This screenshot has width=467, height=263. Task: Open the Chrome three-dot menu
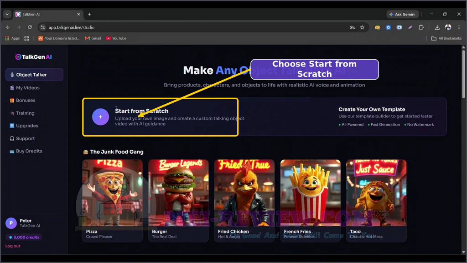(x=459, y=27)
